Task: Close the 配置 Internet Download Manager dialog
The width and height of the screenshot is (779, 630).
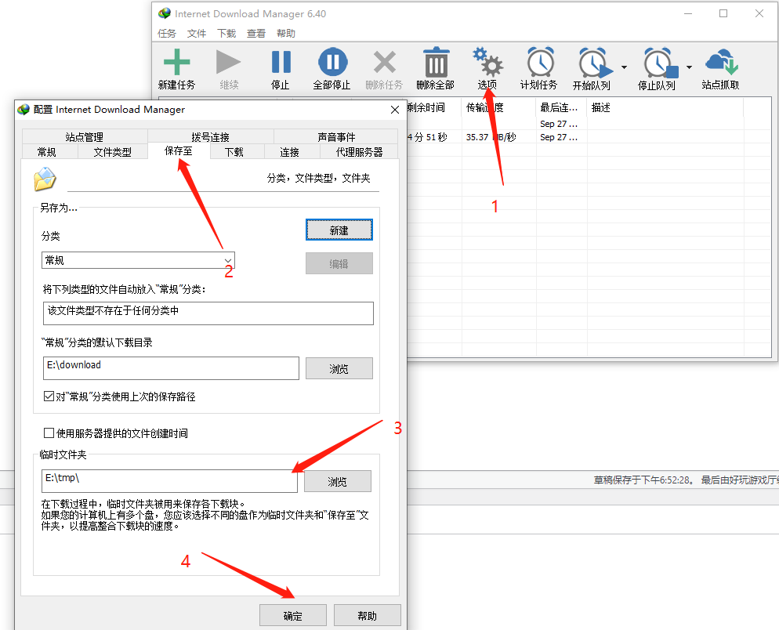Action: 395,109
